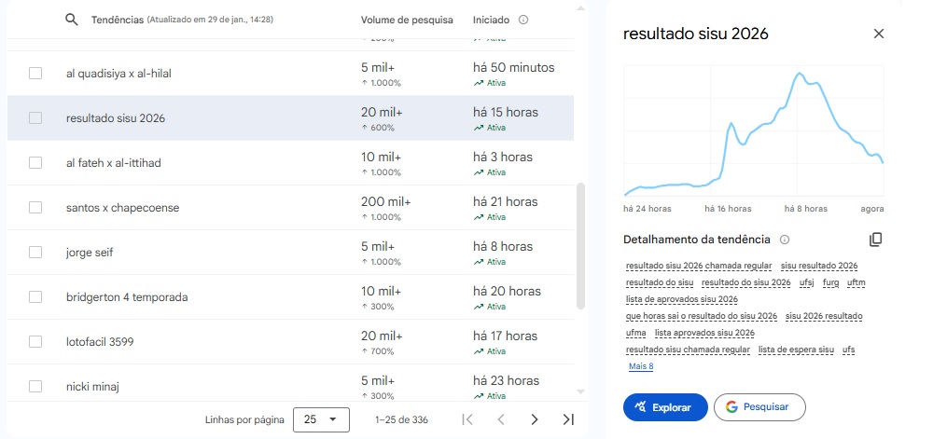Image resolution: width=933 pixels, height=439 pixels.
Task: Click info icon beside Detalhamento da tendência
Action: 785,240
